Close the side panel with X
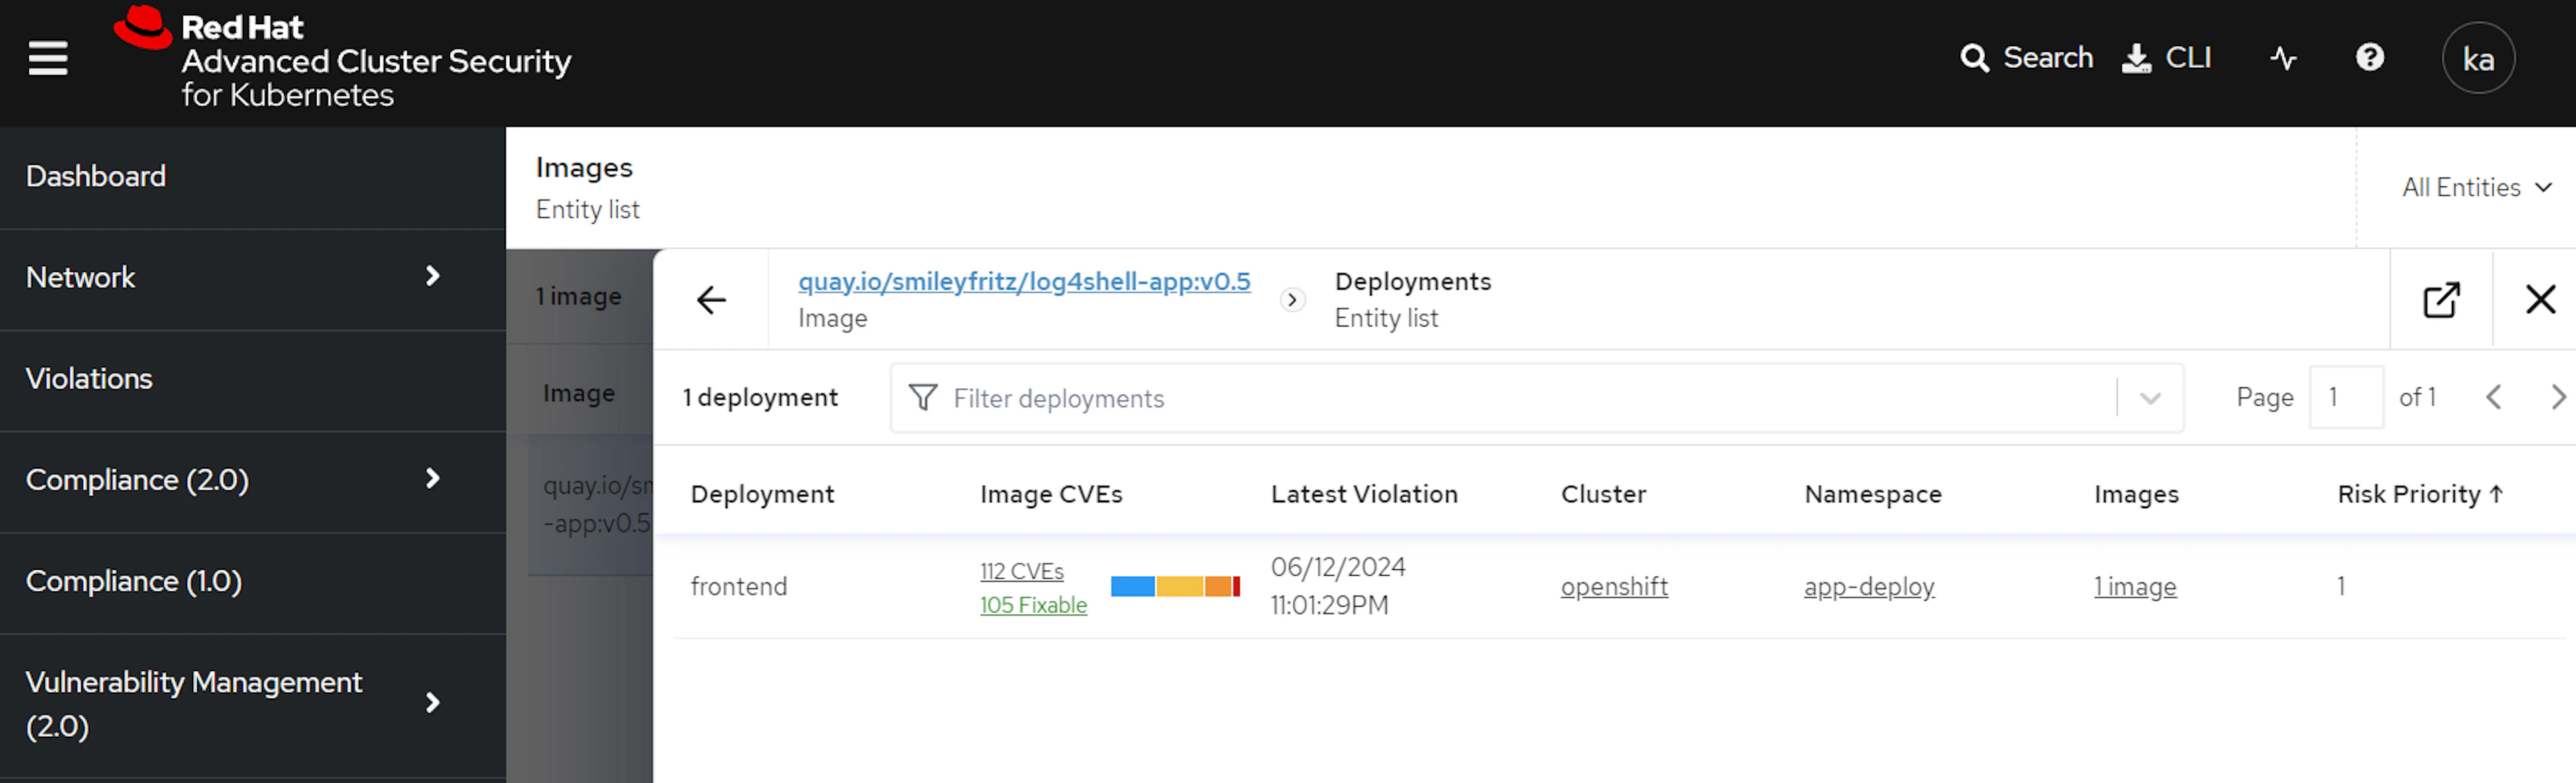 (2539, 300)
